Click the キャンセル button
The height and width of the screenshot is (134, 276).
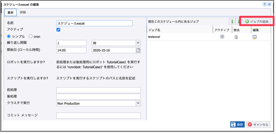258,125
